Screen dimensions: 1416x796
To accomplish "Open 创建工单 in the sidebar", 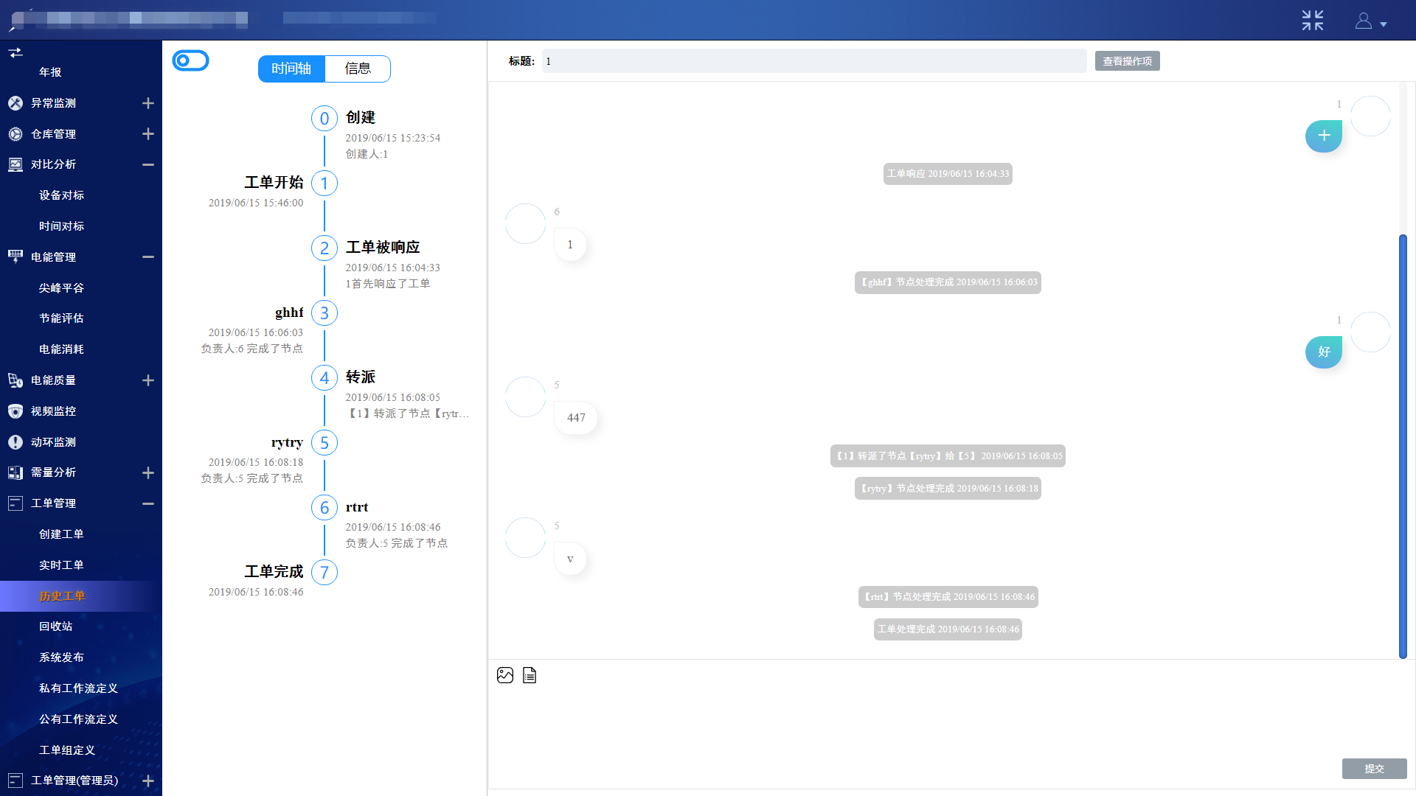I will point(62,534).
